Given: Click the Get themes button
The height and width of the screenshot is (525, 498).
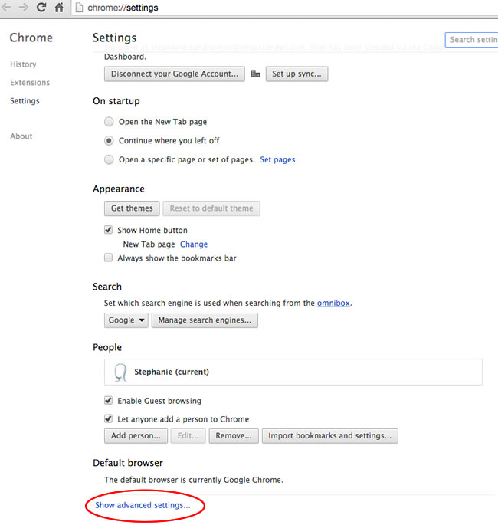Looking at the screenshot, I should pos(132,208).
